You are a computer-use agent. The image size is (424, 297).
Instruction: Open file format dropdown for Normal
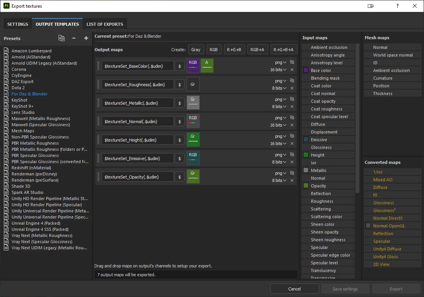[281, 118]
